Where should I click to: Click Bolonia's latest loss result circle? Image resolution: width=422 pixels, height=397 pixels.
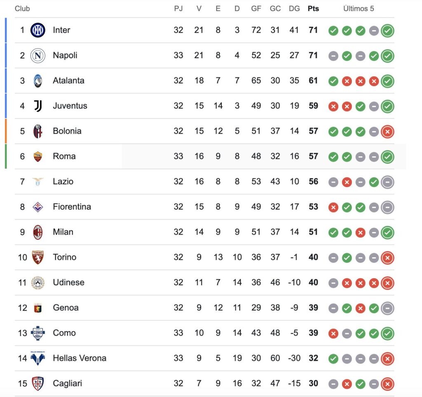tap(387, 132)
